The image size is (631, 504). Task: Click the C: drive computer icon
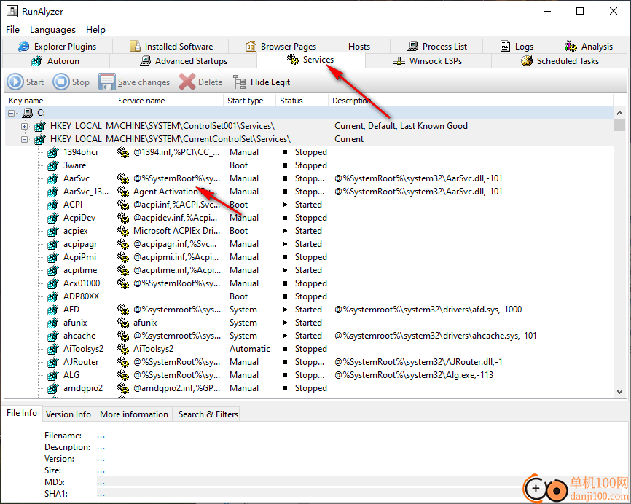click(28, 113)
